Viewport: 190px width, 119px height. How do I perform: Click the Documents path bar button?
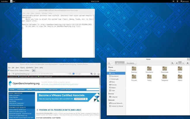(130, 63)
